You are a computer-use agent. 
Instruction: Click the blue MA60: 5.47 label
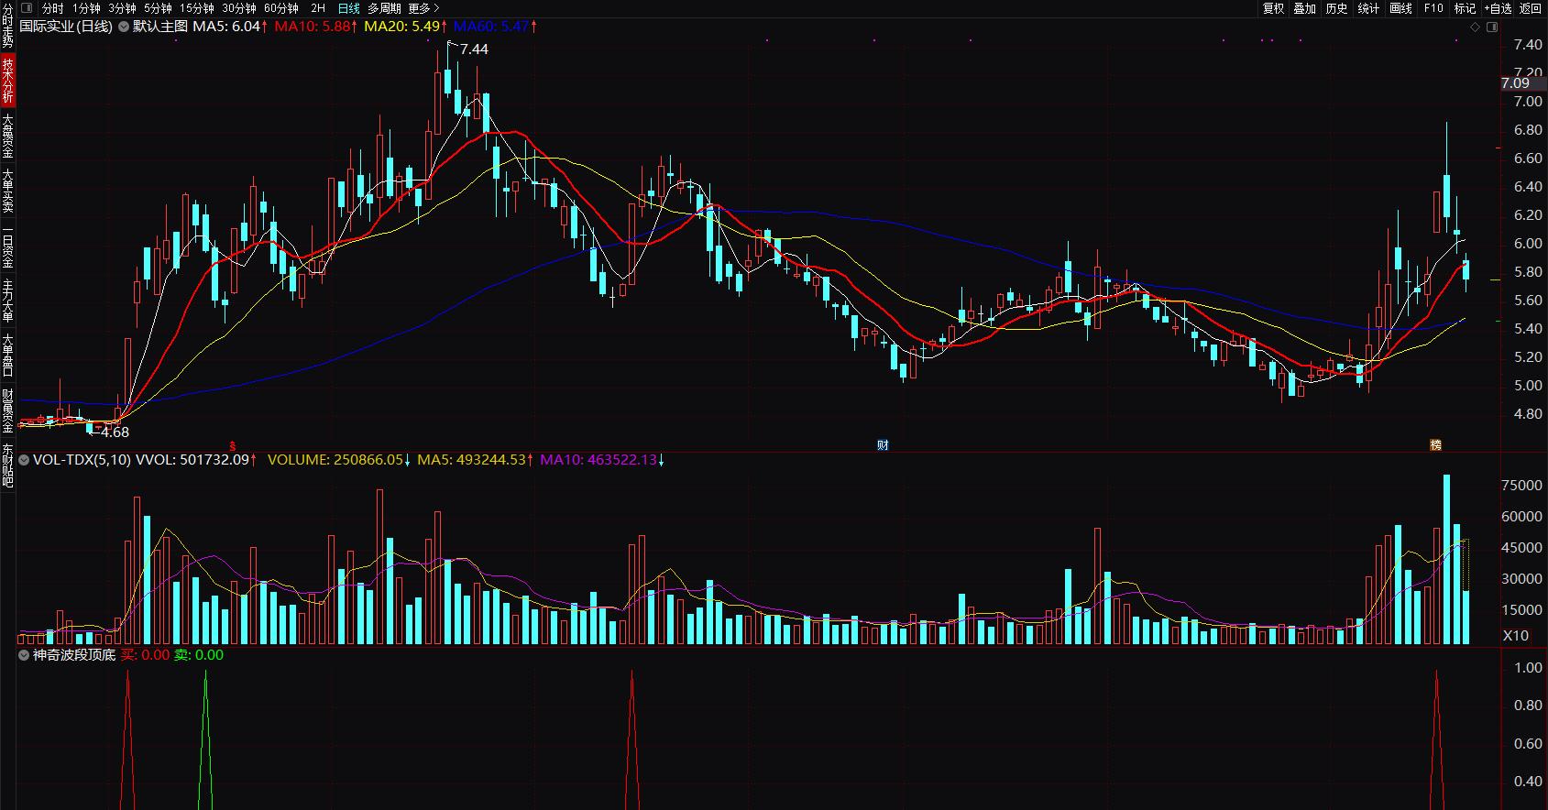(495, 27)
